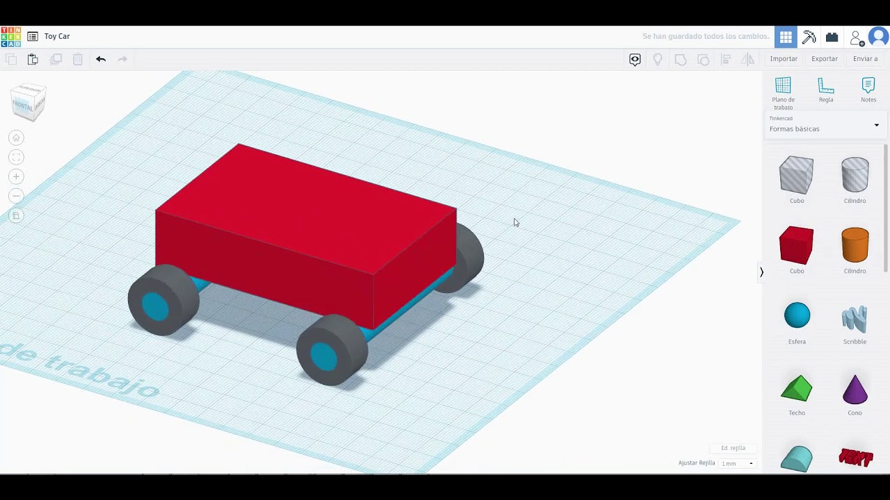Toggle orthographic perspective view button

[x=16, y=215]
